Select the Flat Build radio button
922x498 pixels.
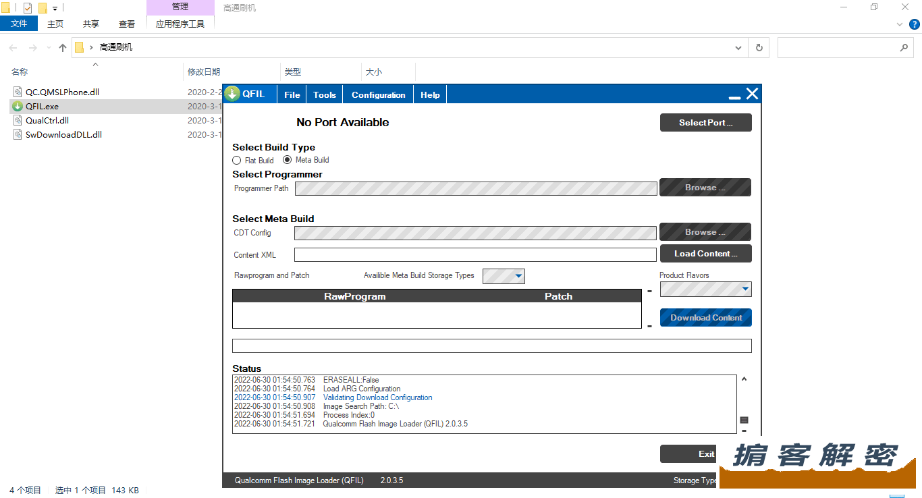click(x=236, y=161)
